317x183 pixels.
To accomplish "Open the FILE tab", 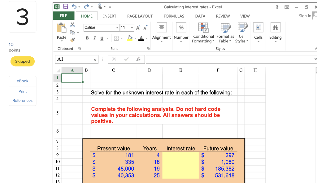I will pos(63,16).
